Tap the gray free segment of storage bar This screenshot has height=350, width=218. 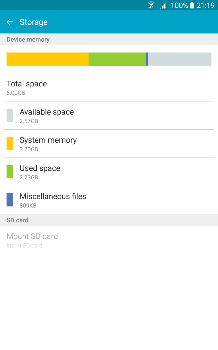point(180,59)
